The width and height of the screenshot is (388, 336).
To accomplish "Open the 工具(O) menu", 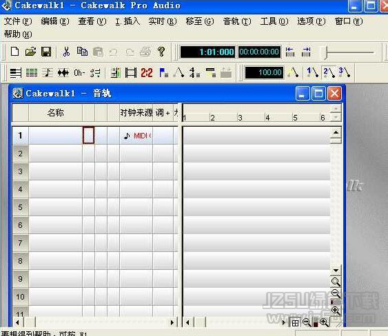I will tap(274, 21).
